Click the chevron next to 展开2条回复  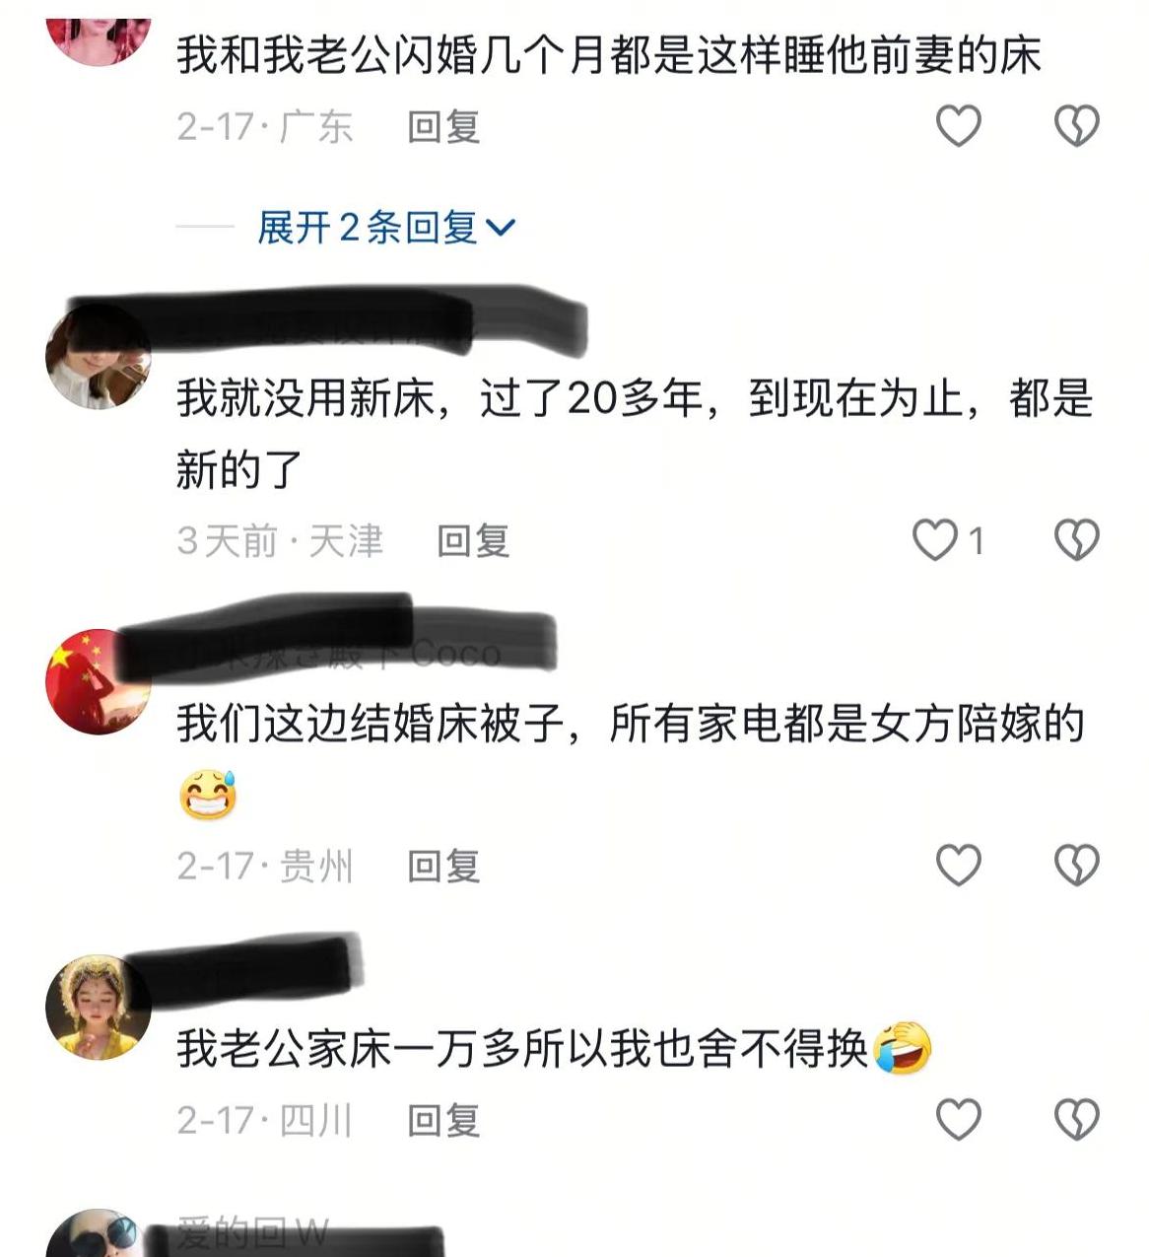[501, 229]
